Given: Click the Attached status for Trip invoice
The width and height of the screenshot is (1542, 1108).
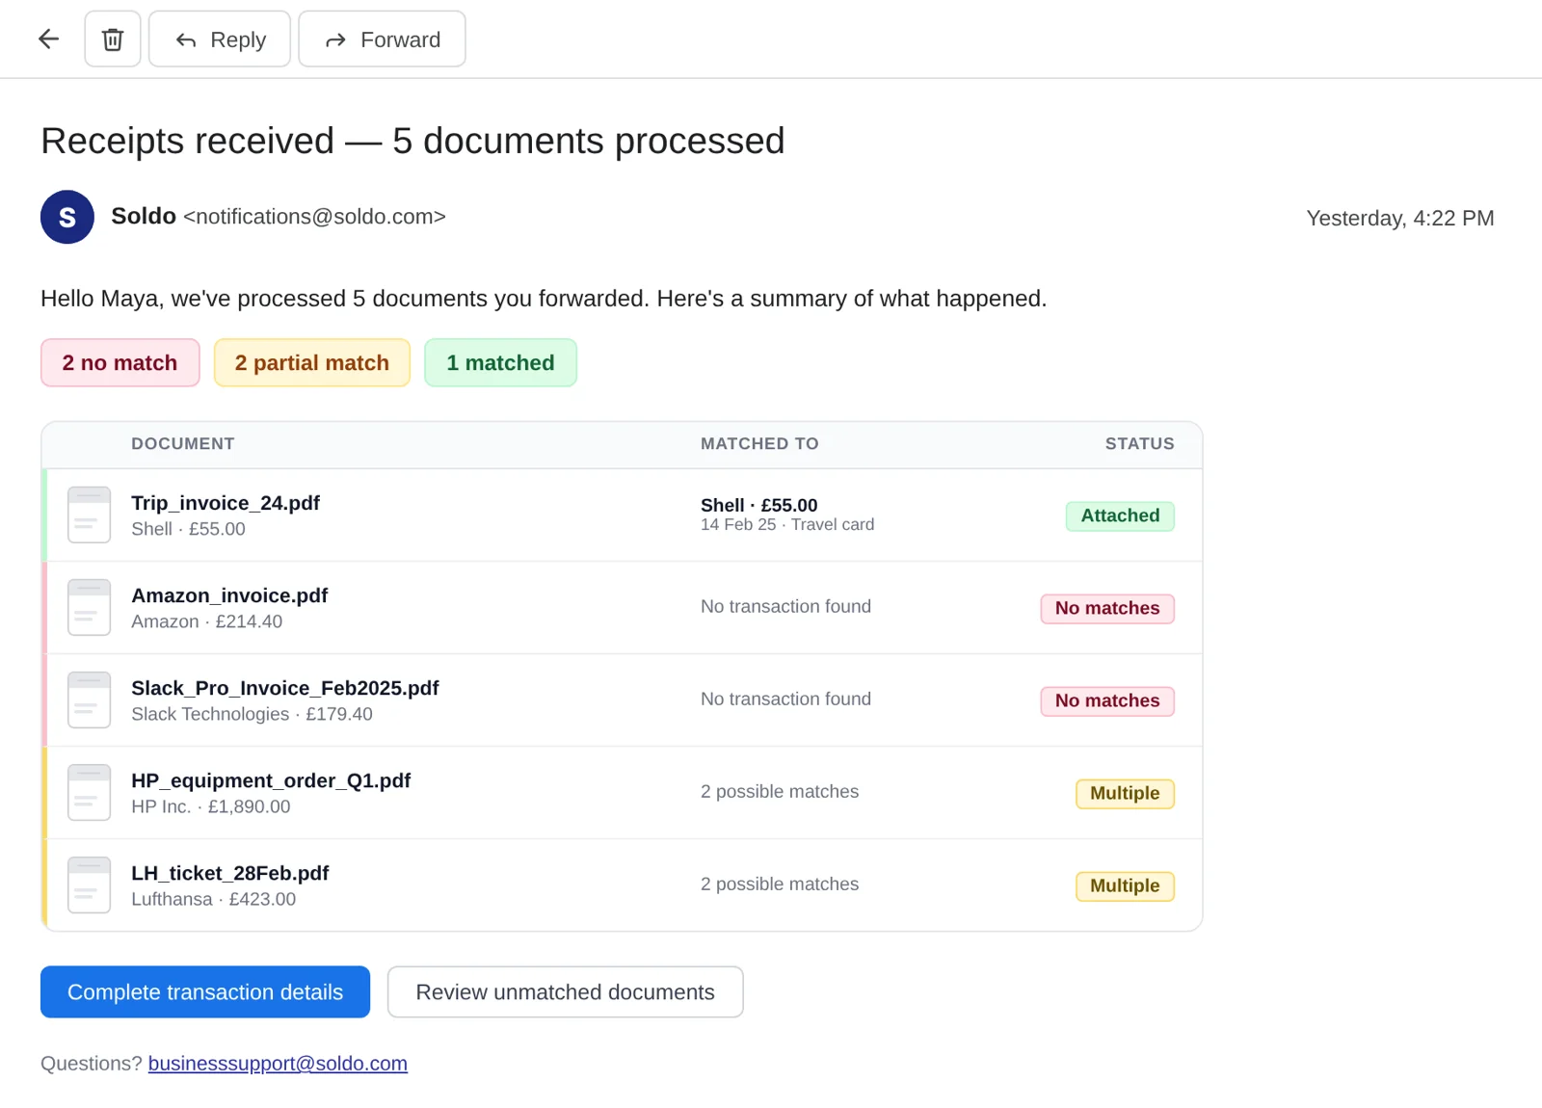Looking at the screenshot, I should pyautogui.click(x=1120, y=515).
